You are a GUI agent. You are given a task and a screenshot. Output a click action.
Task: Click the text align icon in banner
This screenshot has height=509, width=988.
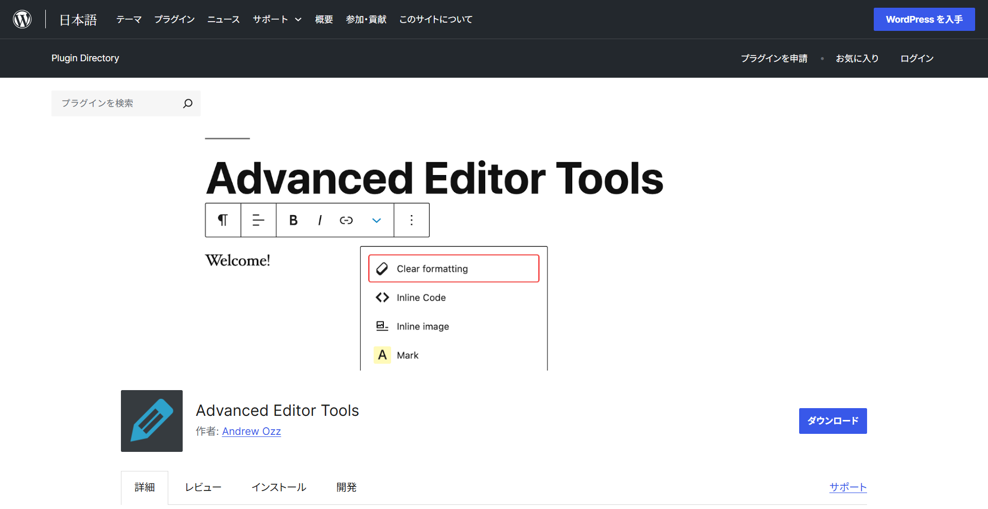[x=258, y=220]
